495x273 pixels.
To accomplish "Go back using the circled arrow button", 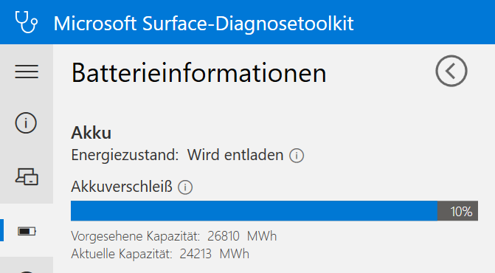I will point(451,71).
